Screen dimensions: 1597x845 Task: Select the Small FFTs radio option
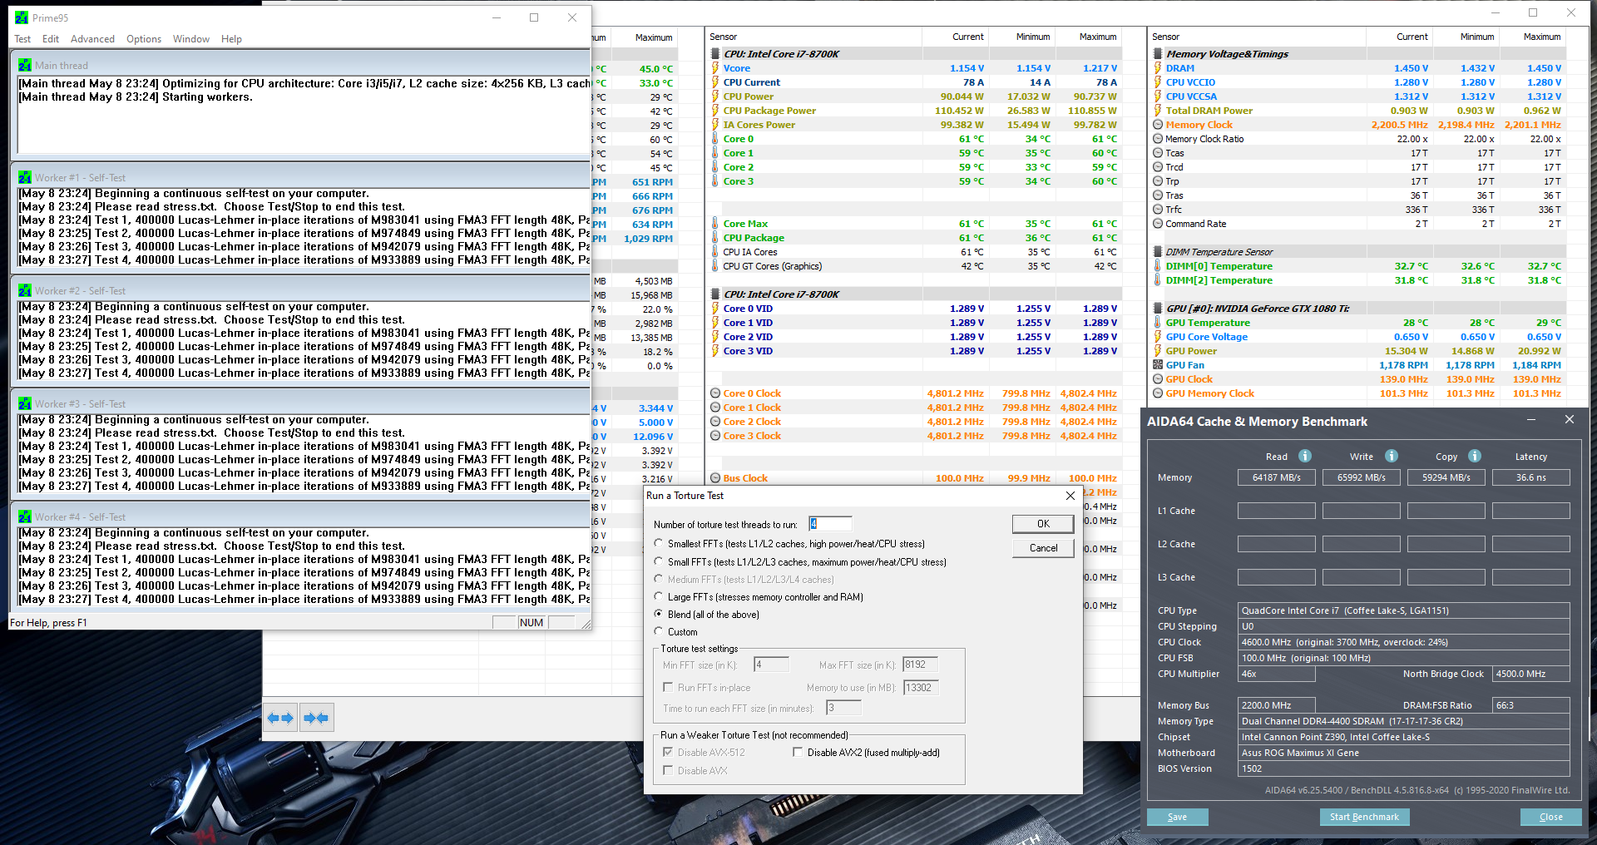pos(659,562)
